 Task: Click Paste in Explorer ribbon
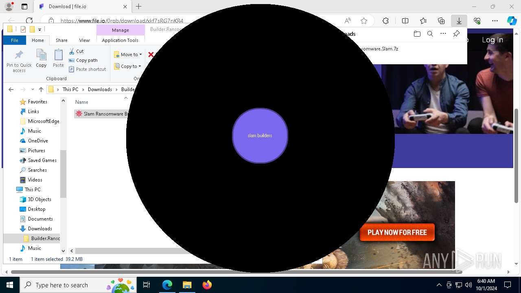58,59
